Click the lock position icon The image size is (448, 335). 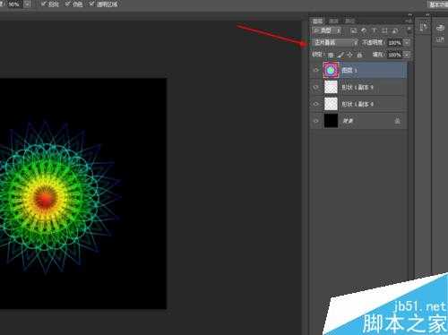pyautogui.click(x=350, y=55)
